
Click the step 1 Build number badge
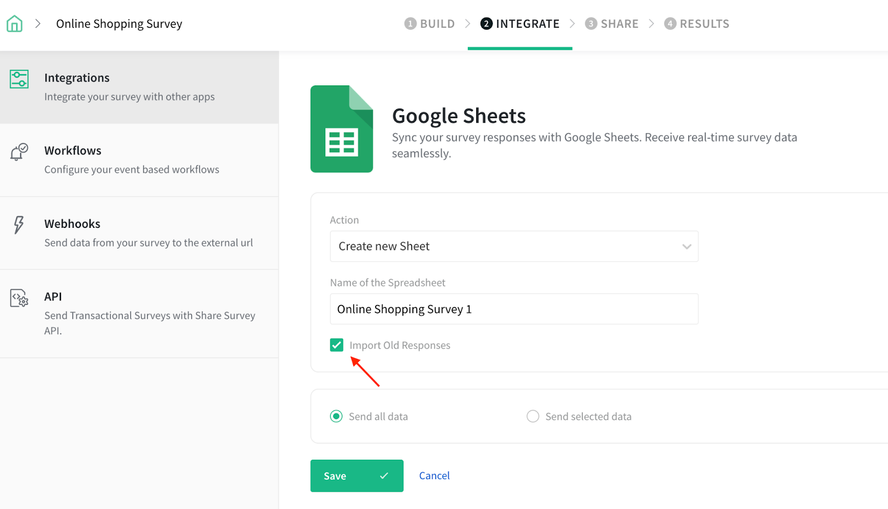(410, 24)
